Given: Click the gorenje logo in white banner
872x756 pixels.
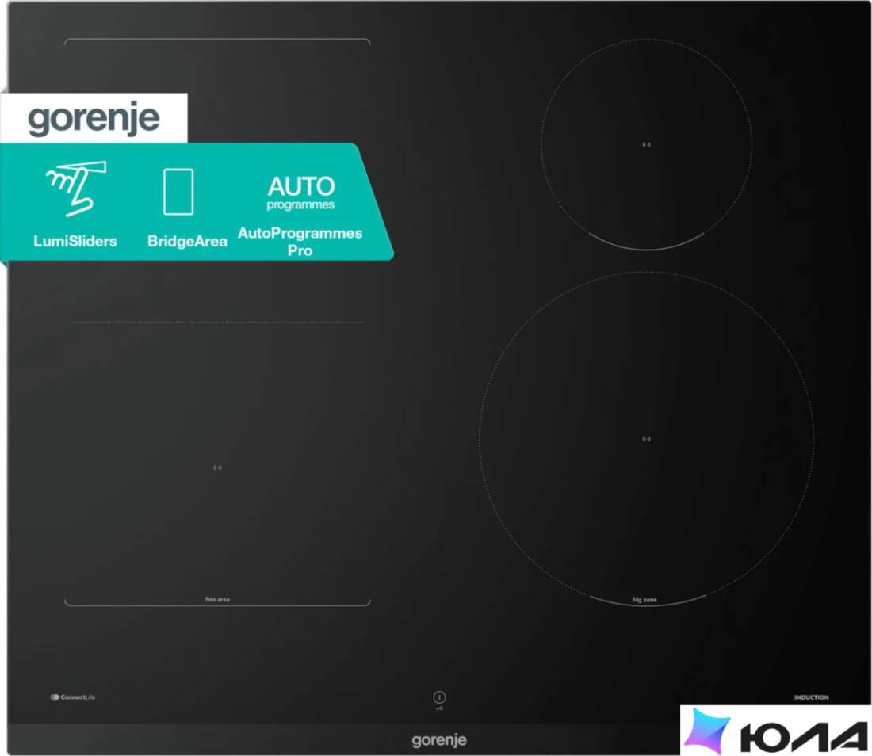Looking at the screenshot, I should (94, 118).
